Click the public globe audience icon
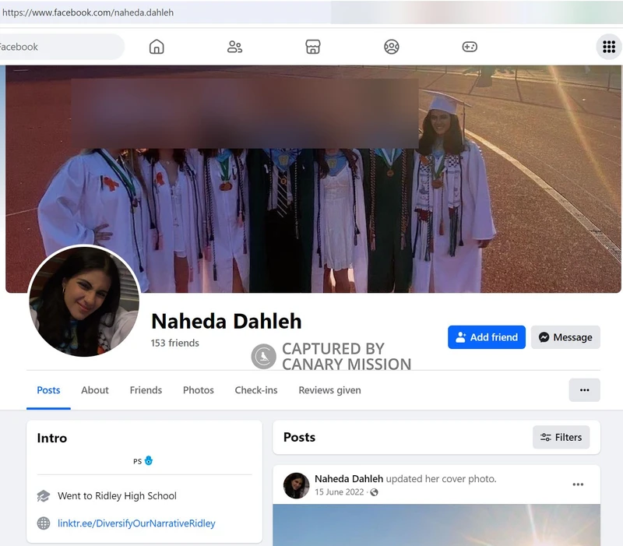Screen dimensions: 623x546 374,492
